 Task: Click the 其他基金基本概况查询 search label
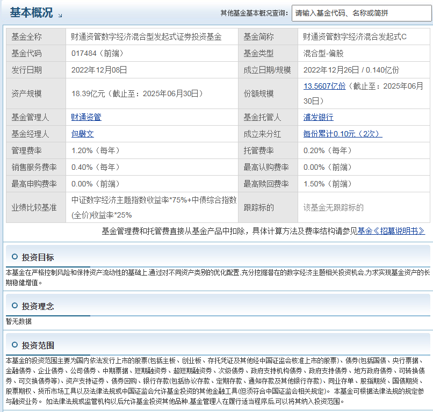[254, 13]
